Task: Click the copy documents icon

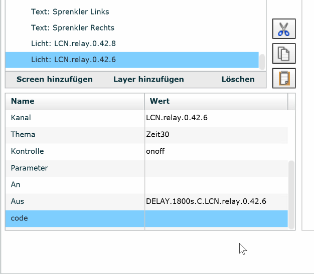Action: [x=284, y=54]
